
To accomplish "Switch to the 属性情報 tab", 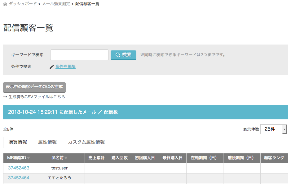I will [47, 142].
